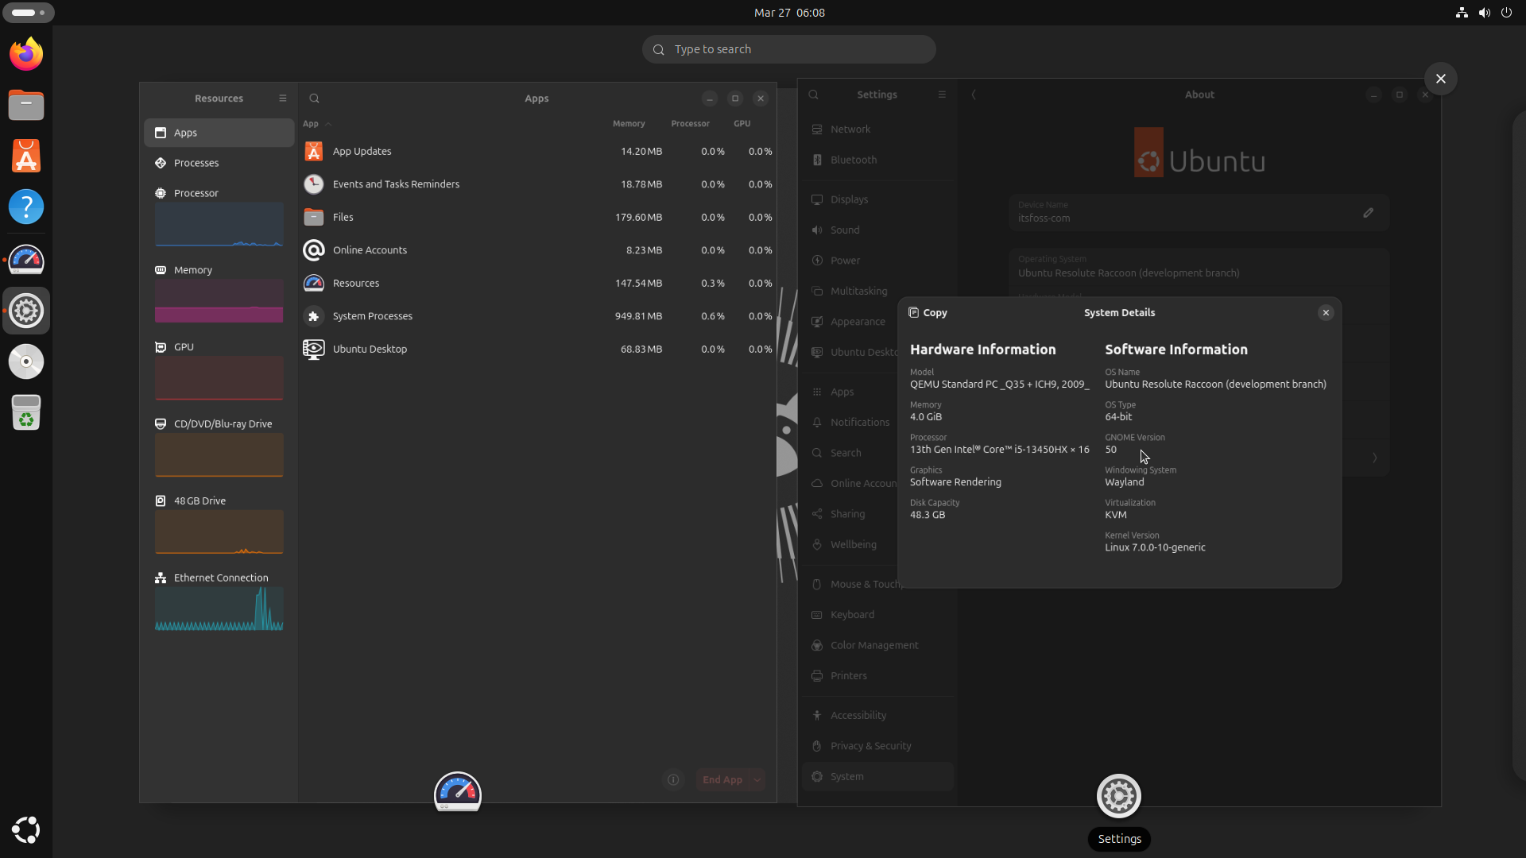The width and height of the screenshot is (1526, 858).
Task: Click the Copy icon in System Details
Action: (914, 312)
